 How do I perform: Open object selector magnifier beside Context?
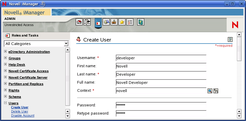tap(210, 91)
